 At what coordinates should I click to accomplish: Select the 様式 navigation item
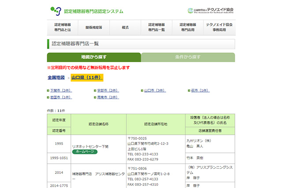[x=125, y=27]
